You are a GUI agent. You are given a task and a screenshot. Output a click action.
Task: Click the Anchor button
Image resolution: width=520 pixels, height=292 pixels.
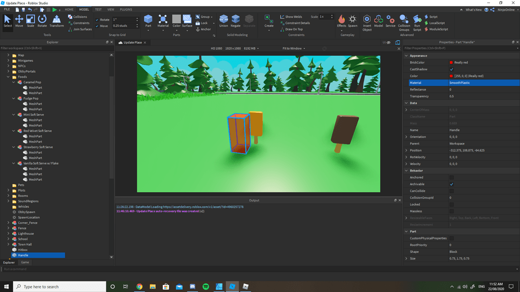[203, 29]
